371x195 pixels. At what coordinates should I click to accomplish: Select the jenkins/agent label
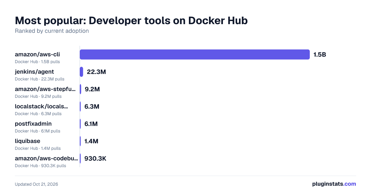[34, 72]
